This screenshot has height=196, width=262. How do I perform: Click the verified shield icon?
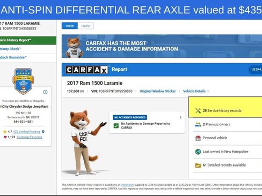click(x=43, y=132)
